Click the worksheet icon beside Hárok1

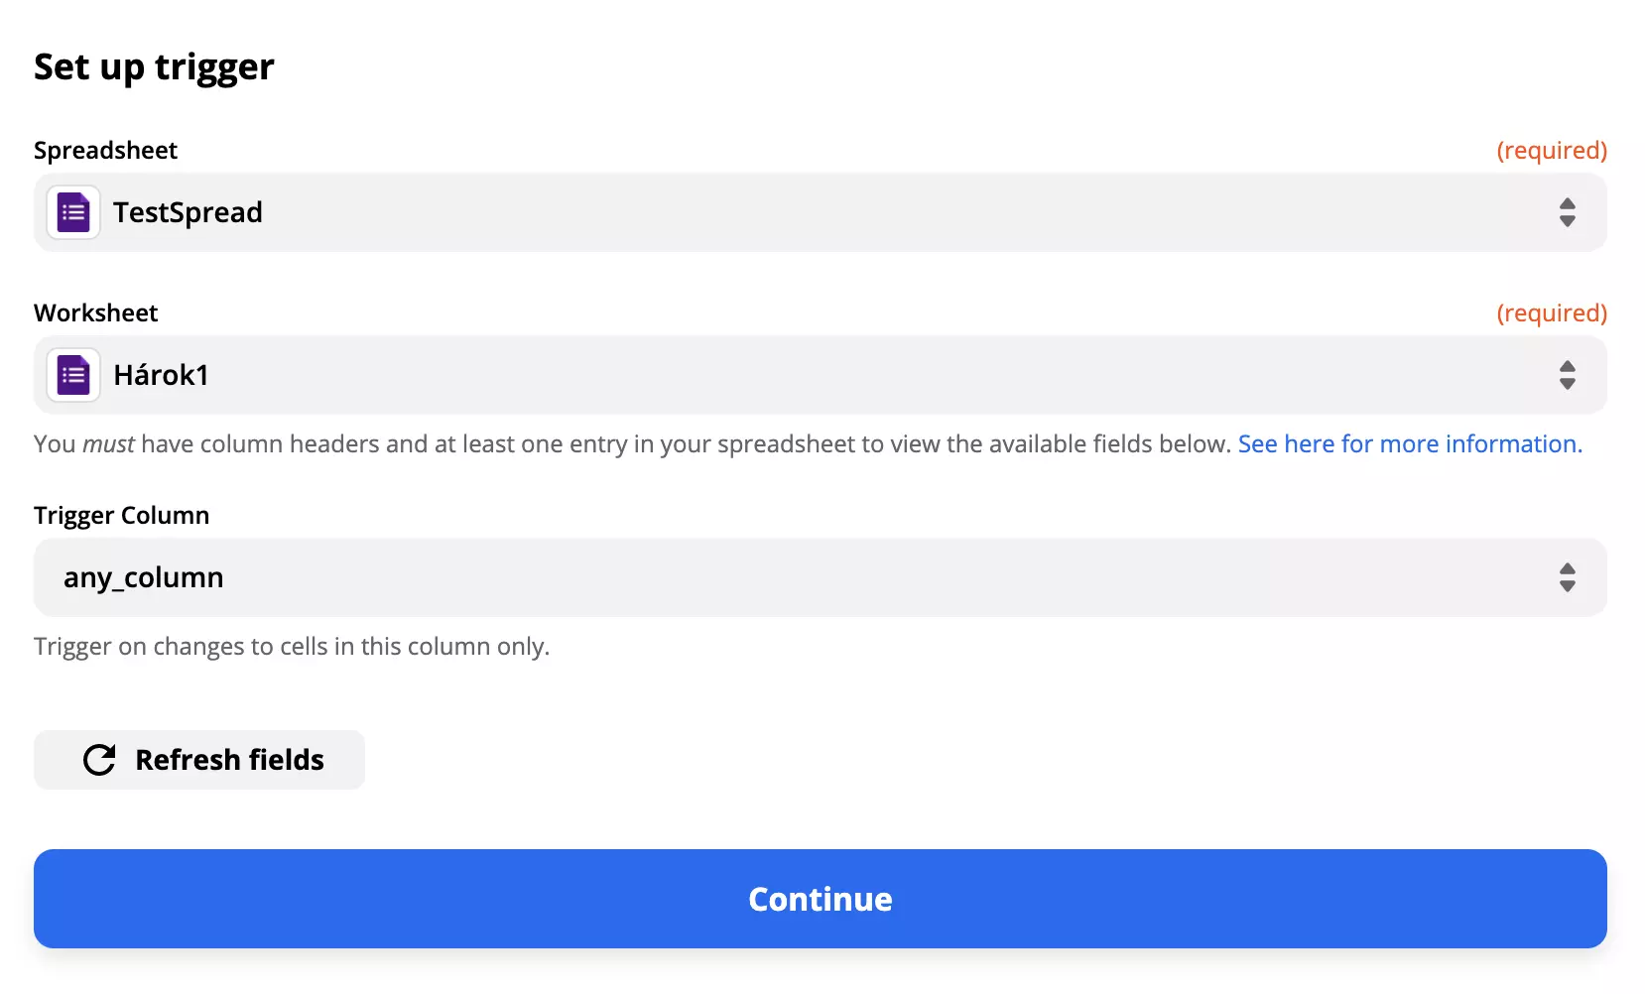(72, 374)
